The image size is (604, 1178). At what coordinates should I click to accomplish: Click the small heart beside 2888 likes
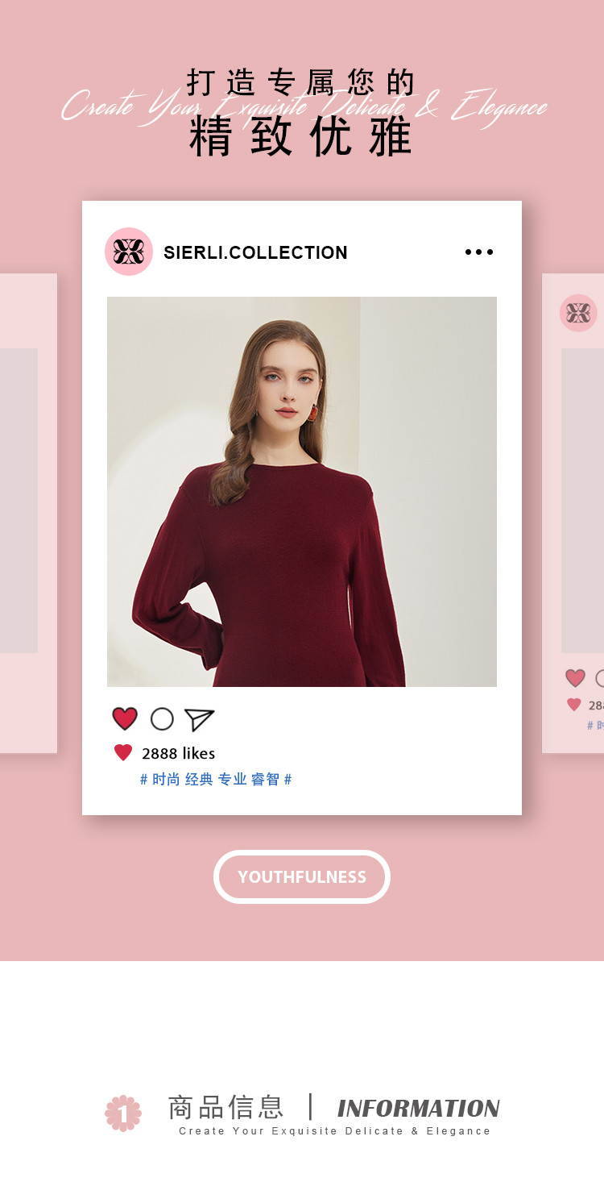[123, 753]
